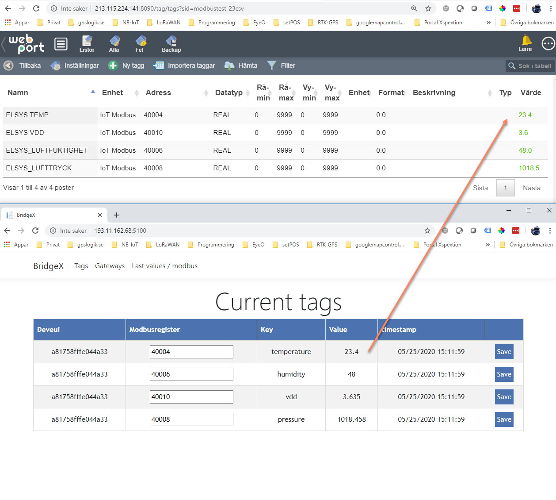Sort by Vy-max column header
556x500 pixels.
tap(332, 92)
